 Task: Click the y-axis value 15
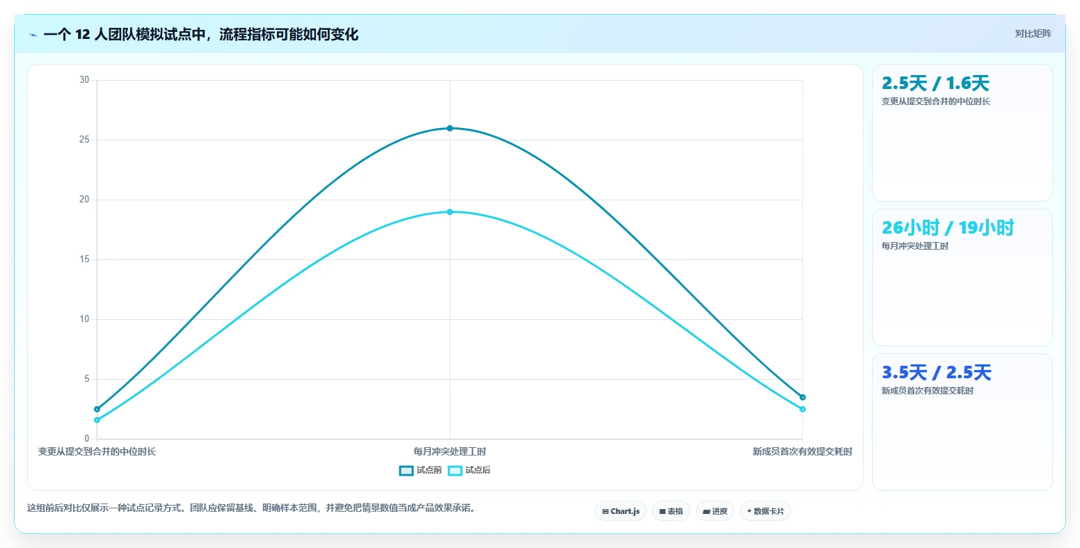point(84,259)
